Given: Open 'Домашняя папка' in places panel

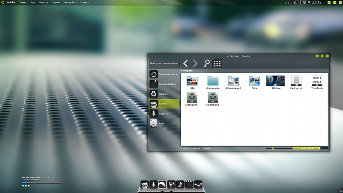Looking at the screenshot, I should 164,74.
